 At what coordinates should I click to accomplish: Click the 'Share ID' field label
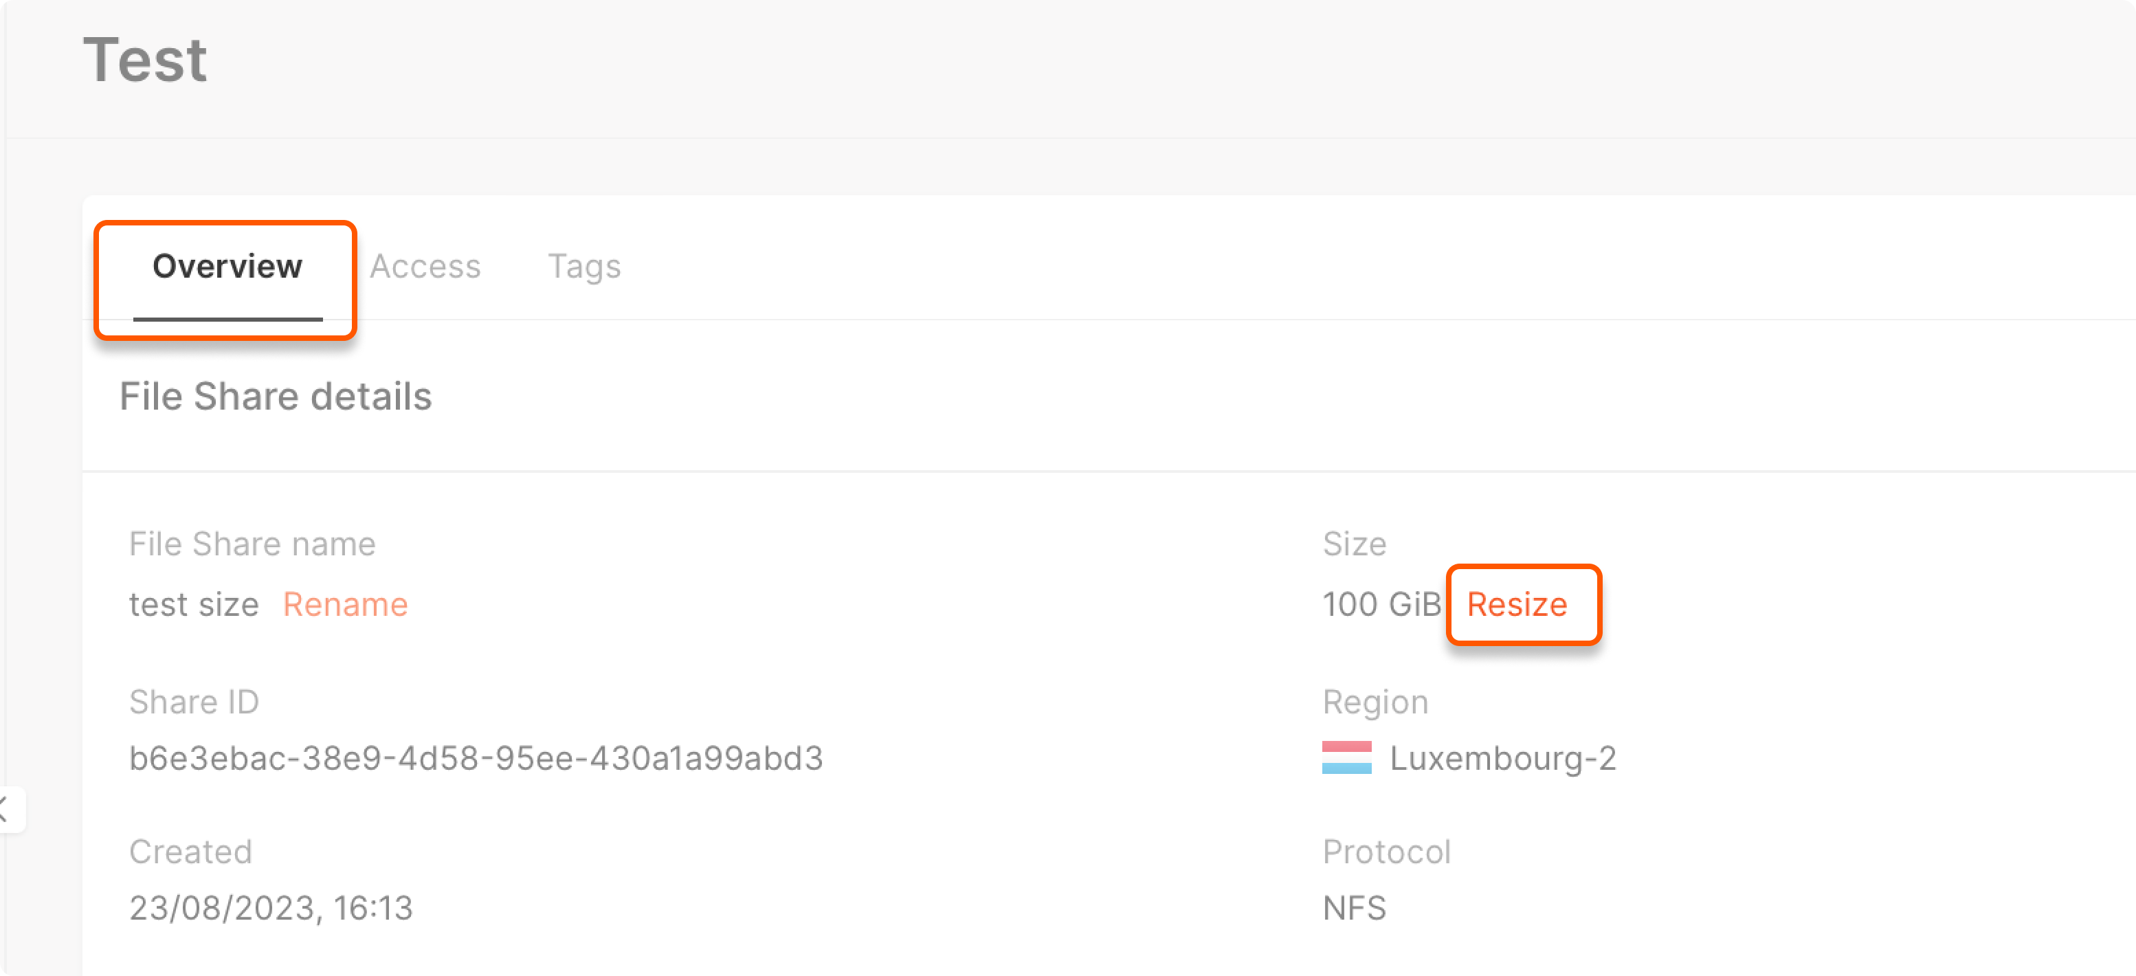pyautogui.click(x=194, y=702)
